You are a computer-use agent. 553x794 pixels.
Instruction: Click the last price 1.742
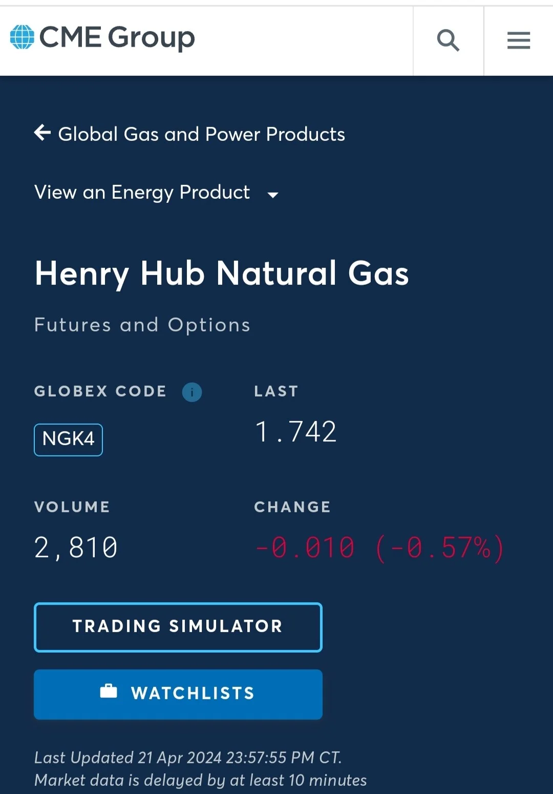(x=296, y=431)
